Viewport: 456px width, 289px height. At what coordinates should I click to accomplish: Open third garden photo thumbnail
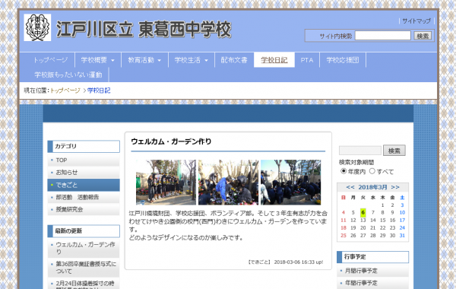click(x=290, y=183)
